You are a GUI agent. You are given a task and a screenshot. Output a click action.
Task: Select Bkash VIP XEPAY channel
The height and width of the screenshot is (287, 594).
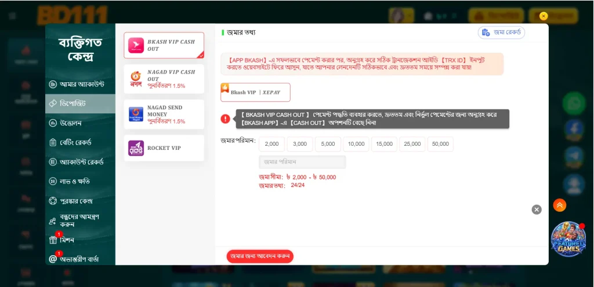[x=255, y=92]
